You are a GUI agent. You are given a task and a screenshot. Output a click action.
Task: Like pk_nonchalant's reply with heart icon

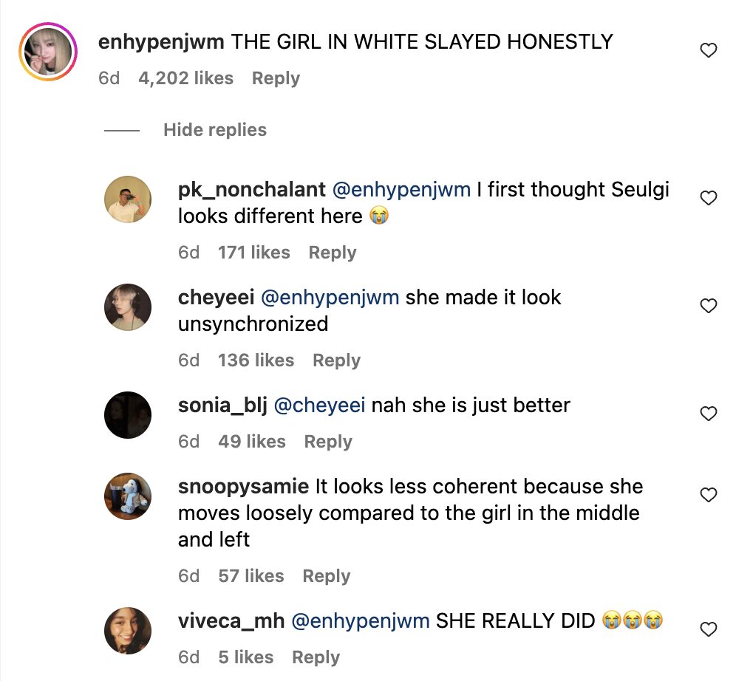708,198
